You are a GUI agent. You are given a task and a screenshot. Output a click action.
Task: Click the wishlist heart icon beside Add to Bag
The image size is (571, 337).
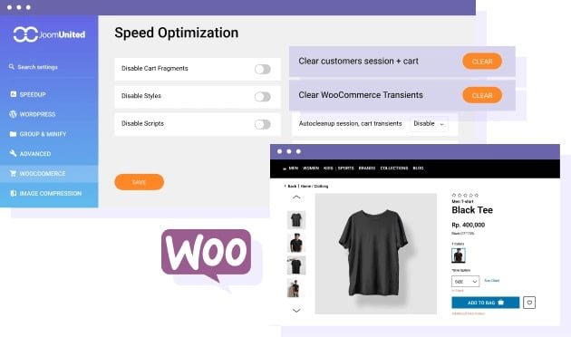pyautogui.click(x=529, y=303)
